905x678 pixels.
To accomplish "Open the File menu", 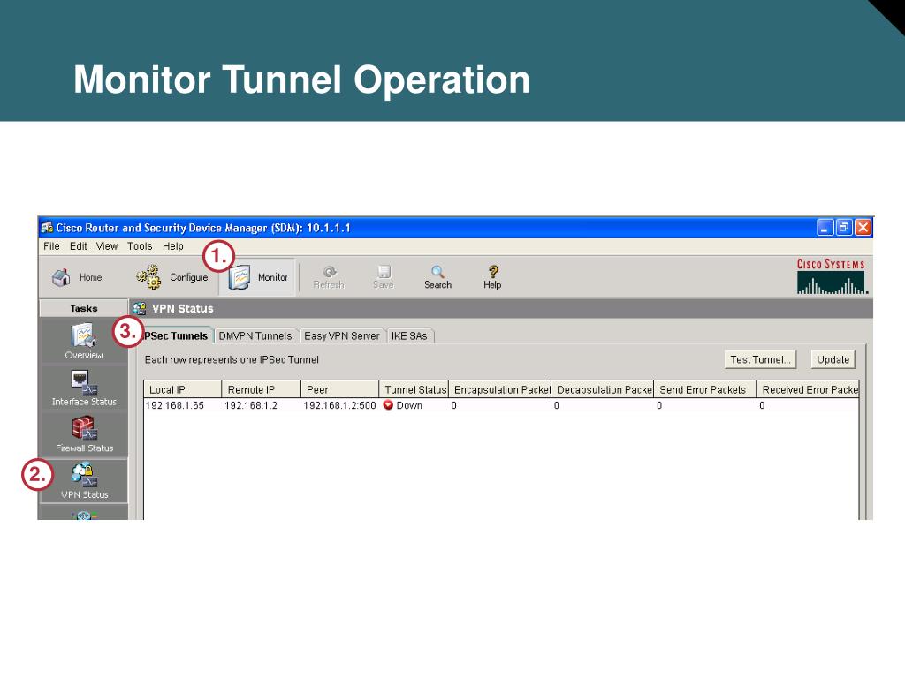I will [51, 246].
